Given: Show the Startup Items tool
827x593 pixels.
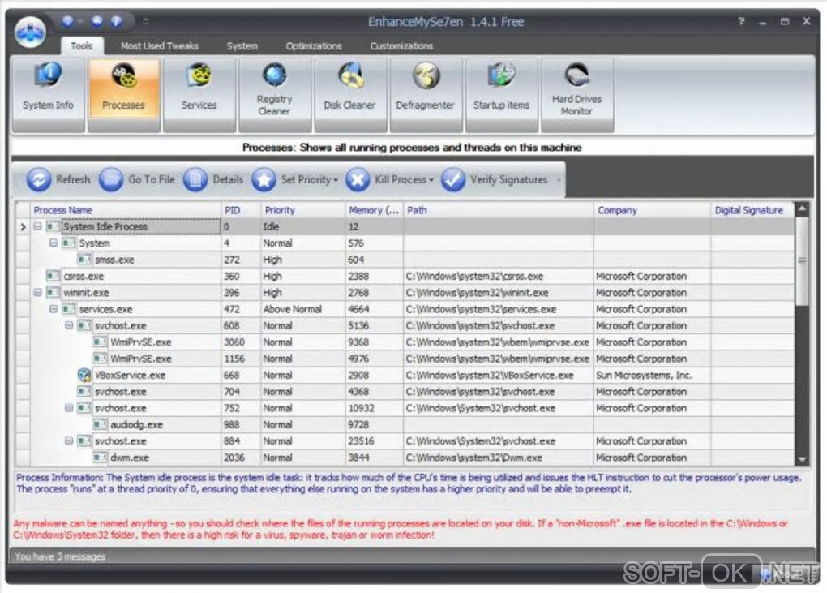Looking at the screenshot, I should point(502,94).
